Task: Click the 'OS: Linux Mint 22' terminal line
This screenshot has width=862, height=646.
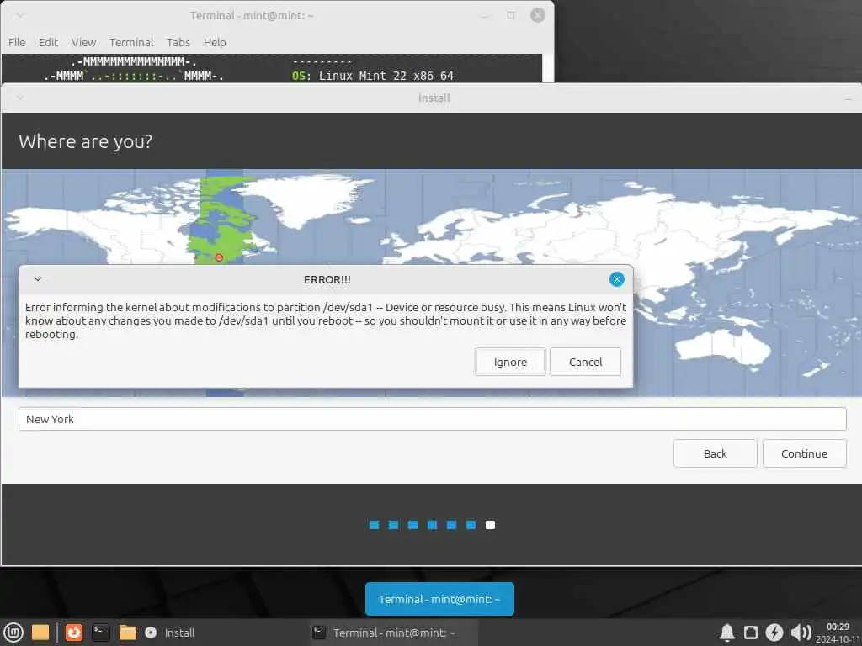Action: (373, 76)
